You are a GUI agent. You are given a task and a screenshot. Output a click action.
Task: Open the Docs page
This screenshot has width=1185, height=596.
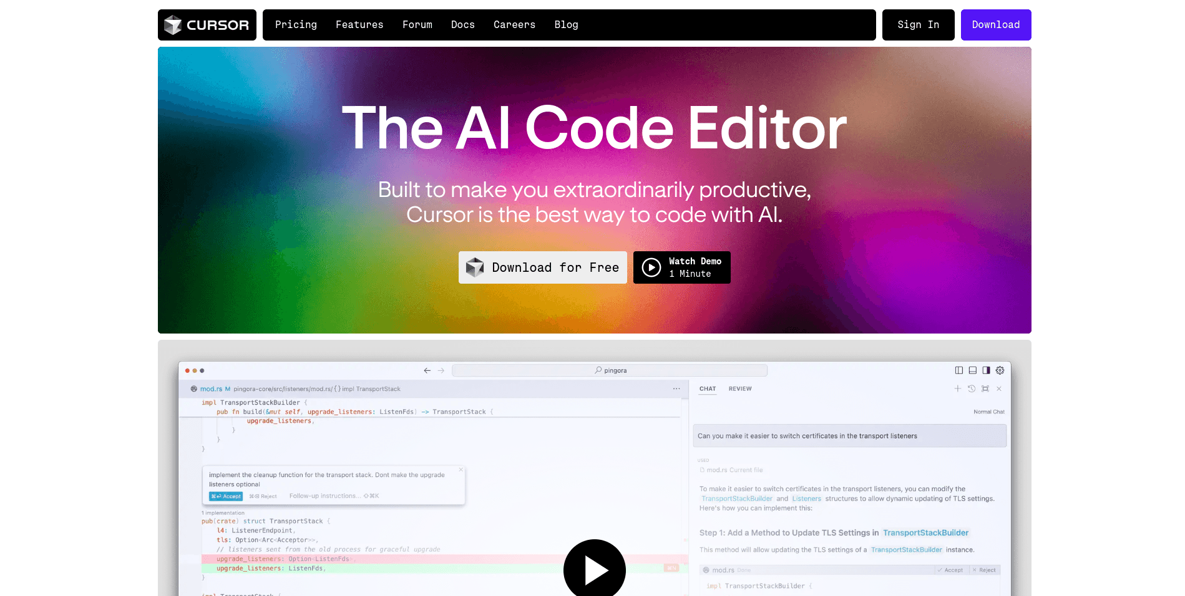tap(463, 25)
